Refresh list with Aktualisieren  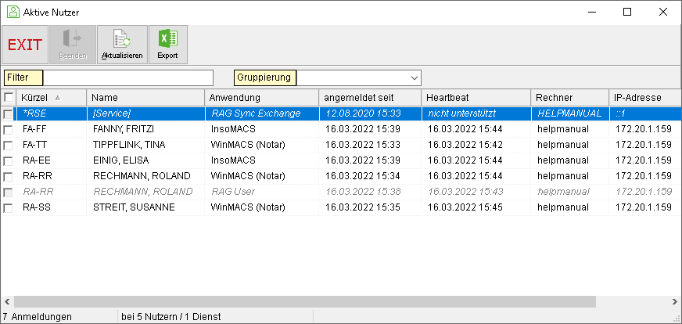click(x=122, y=45)
